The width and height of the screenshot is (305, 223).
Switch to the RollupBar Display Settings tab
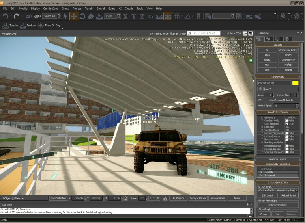pos(277,39)
